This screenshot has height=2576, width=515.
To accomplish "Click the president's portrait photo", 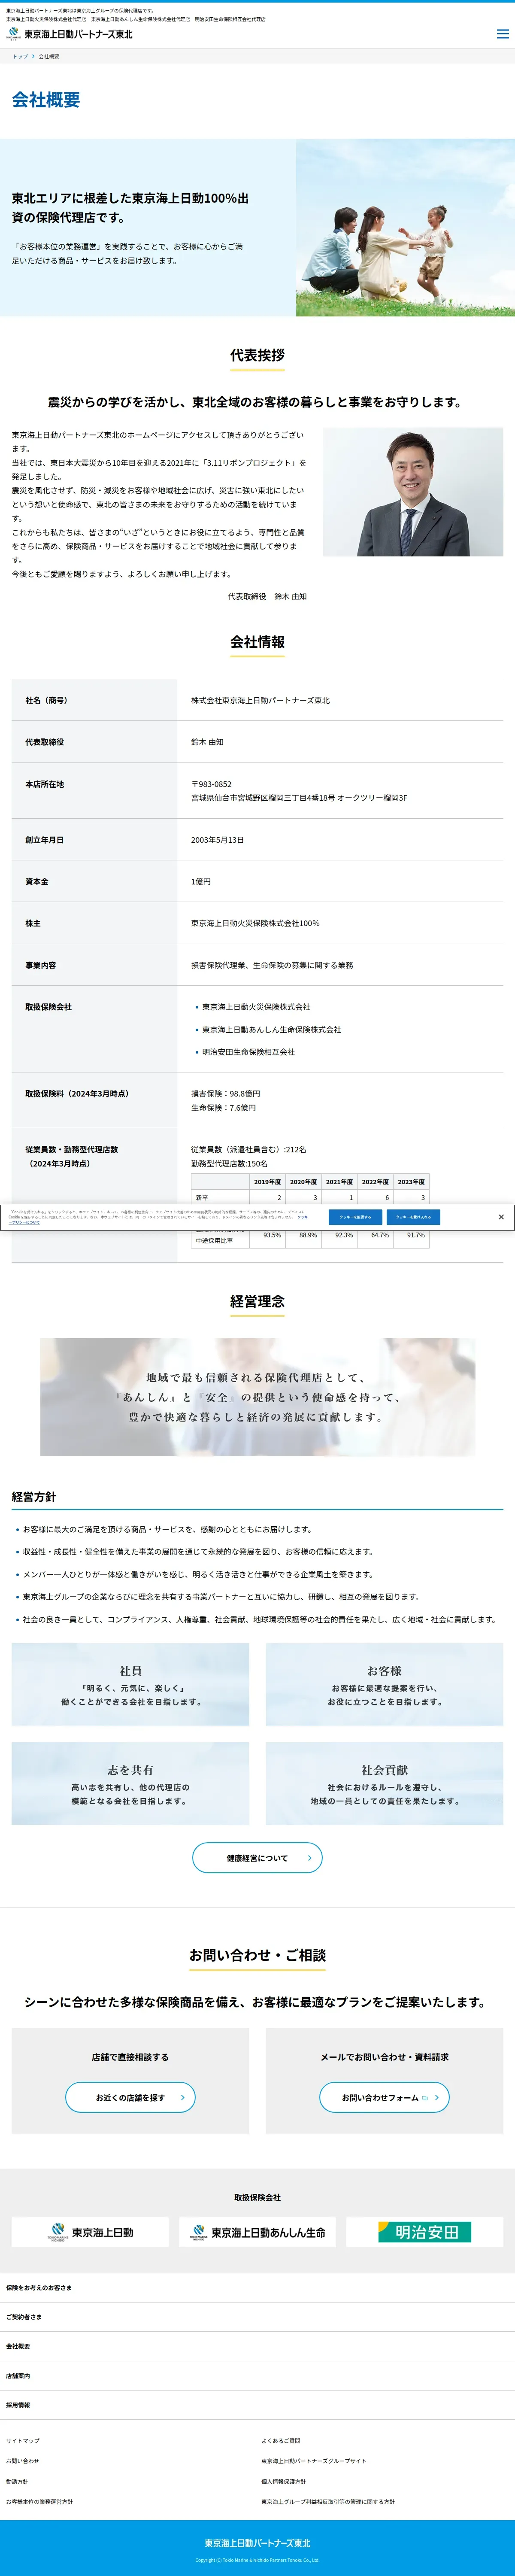I will click(x=413, y=492).
